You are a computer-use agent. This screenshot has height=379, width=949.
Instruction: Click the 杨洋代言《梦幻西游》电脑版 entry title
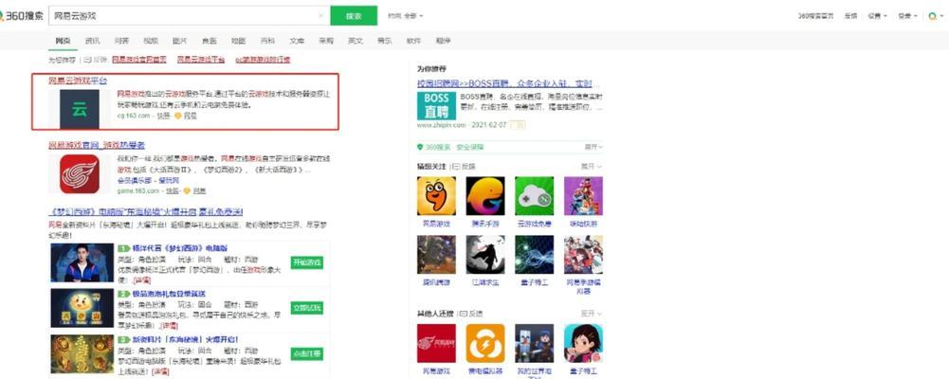pyautogui.click(x=180, y=248)
